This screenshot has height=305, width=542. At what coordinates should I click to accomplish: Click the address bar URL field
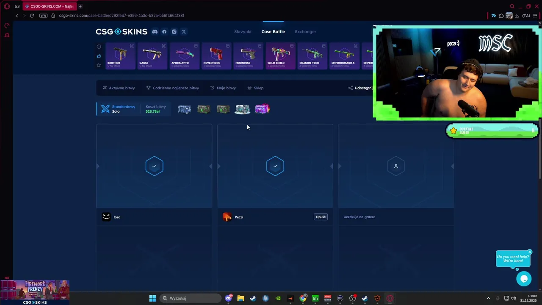click(121, 16)
